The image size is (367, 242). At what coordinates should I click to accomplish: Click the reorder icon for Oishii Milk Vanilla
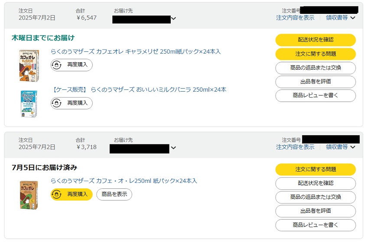[56, 103]
